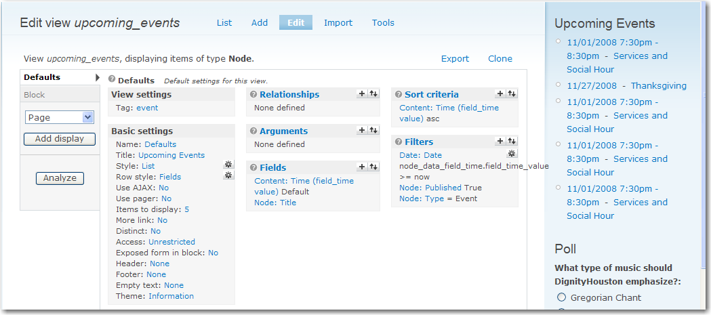Image resolution: width=711 pixels, height=315 pixels.
Task: Add a new filter with plus icon
Action: tap(500, 142)
